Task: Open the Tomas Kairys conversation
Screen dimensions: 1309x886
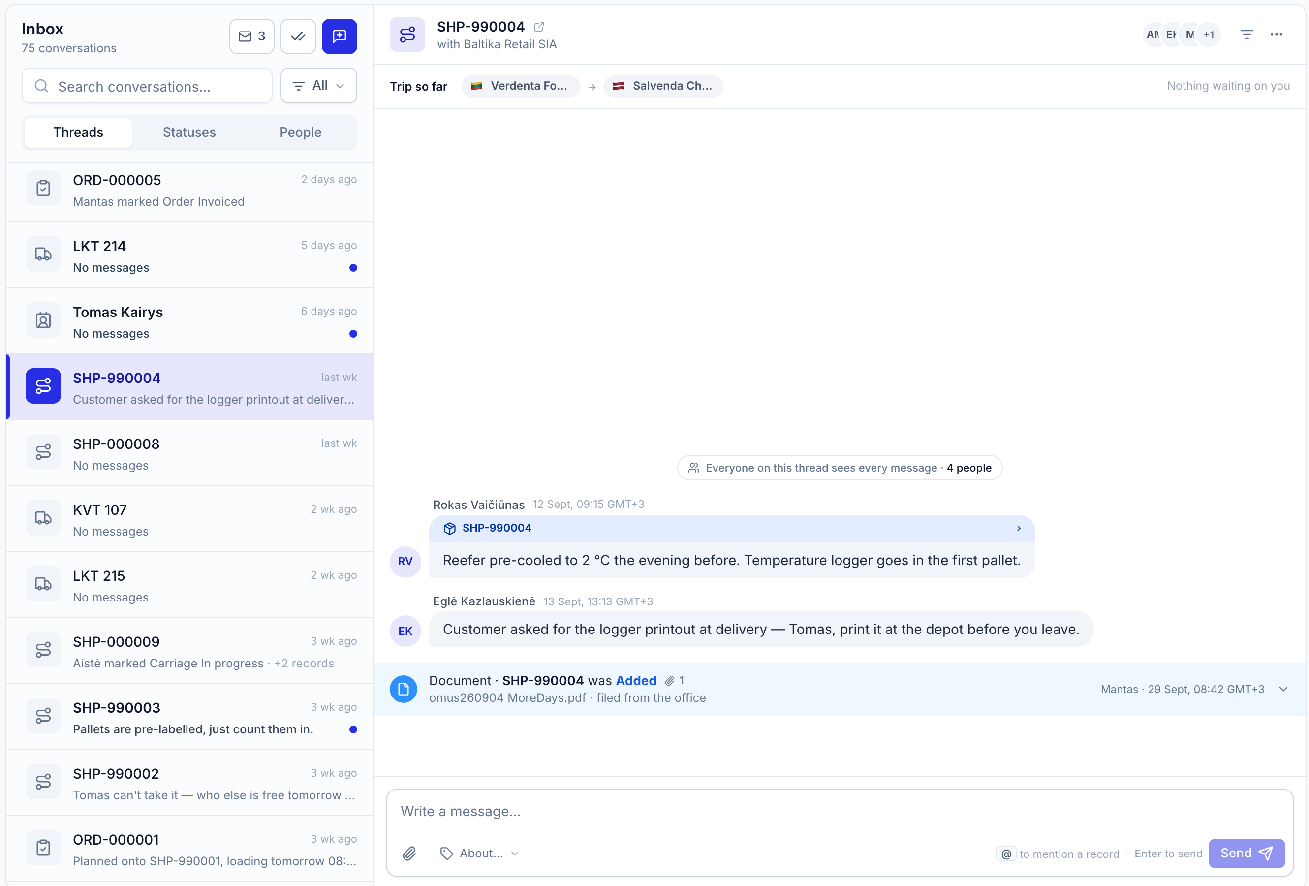Action: click(189, 321)
